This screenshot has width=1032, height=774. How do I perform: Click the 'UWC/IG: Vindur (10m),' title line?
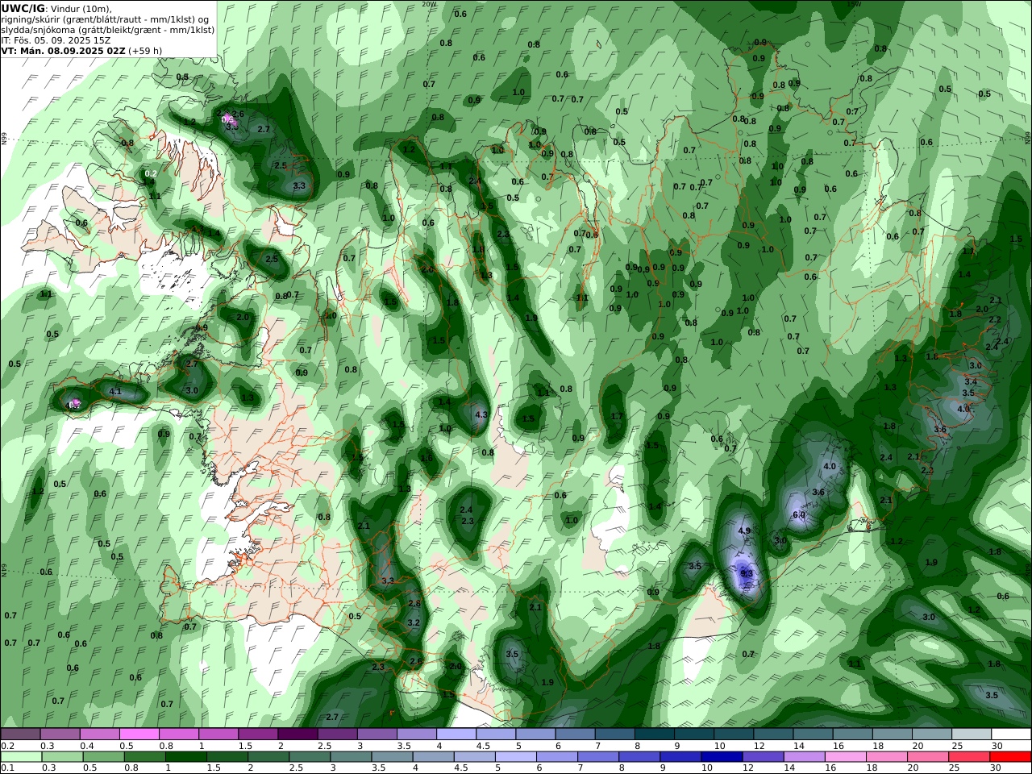(x=56, y=9)
